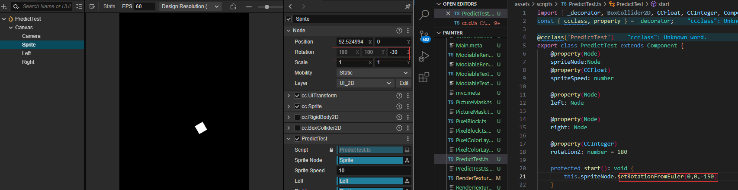Open the PredictTest component three-dot menu
This screenshot has height=190, width=738.
[408, 139]
